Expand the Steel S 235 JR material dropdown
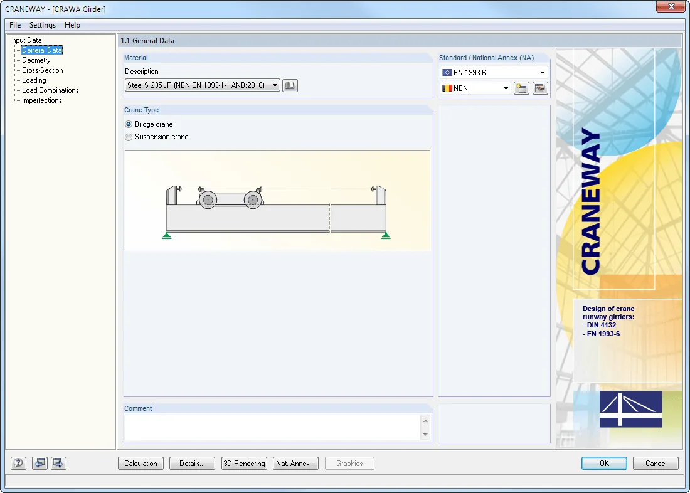 click(x=203, y=85)
